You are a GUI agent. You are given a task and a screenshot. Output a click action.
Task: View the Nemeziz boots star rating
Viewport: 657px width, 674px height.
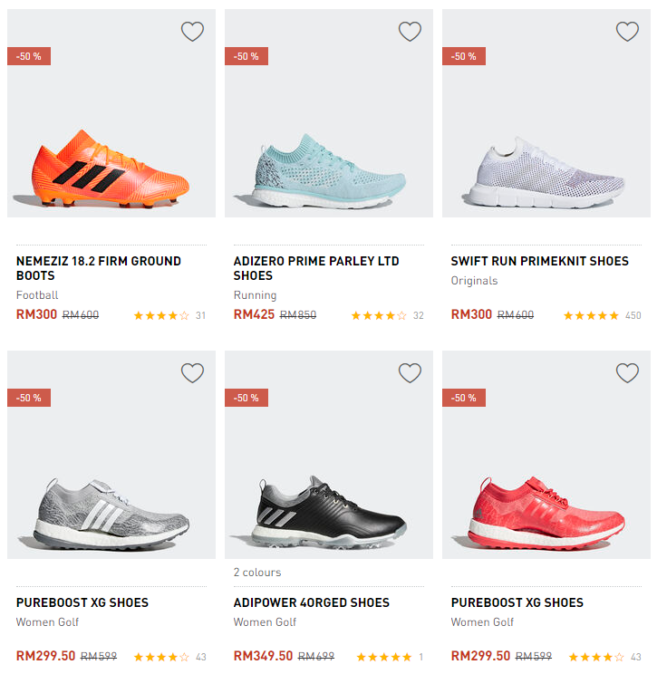161,316
